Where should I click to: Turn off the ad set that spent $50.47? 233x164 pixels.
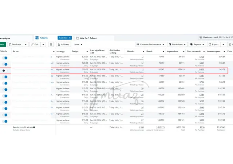5,64
